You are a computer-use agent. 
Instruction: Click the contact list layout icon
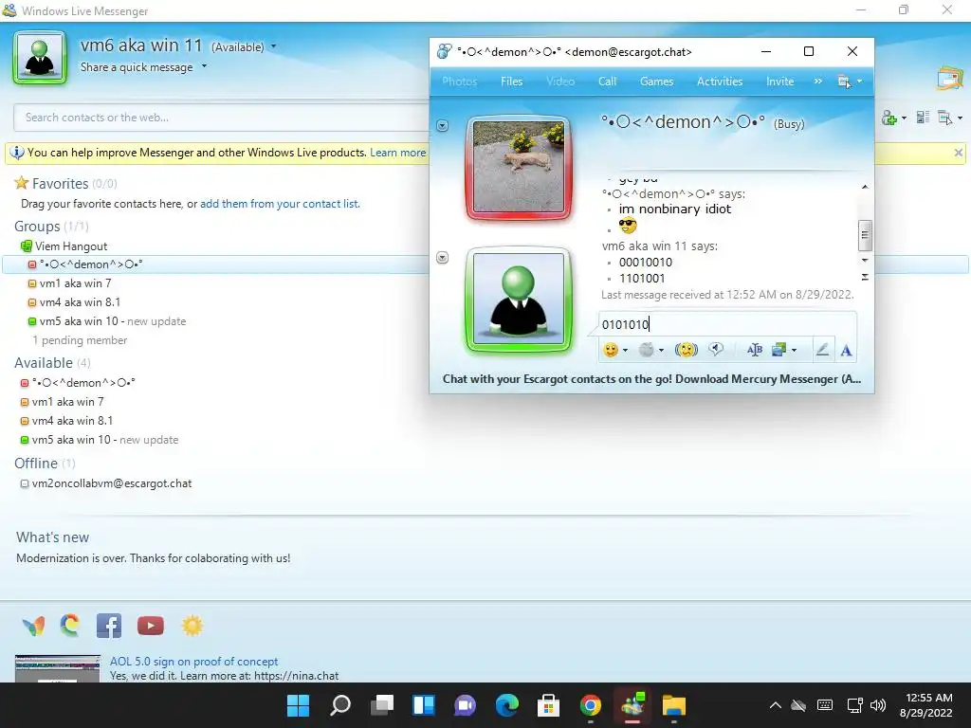click(x=923, y=117)
